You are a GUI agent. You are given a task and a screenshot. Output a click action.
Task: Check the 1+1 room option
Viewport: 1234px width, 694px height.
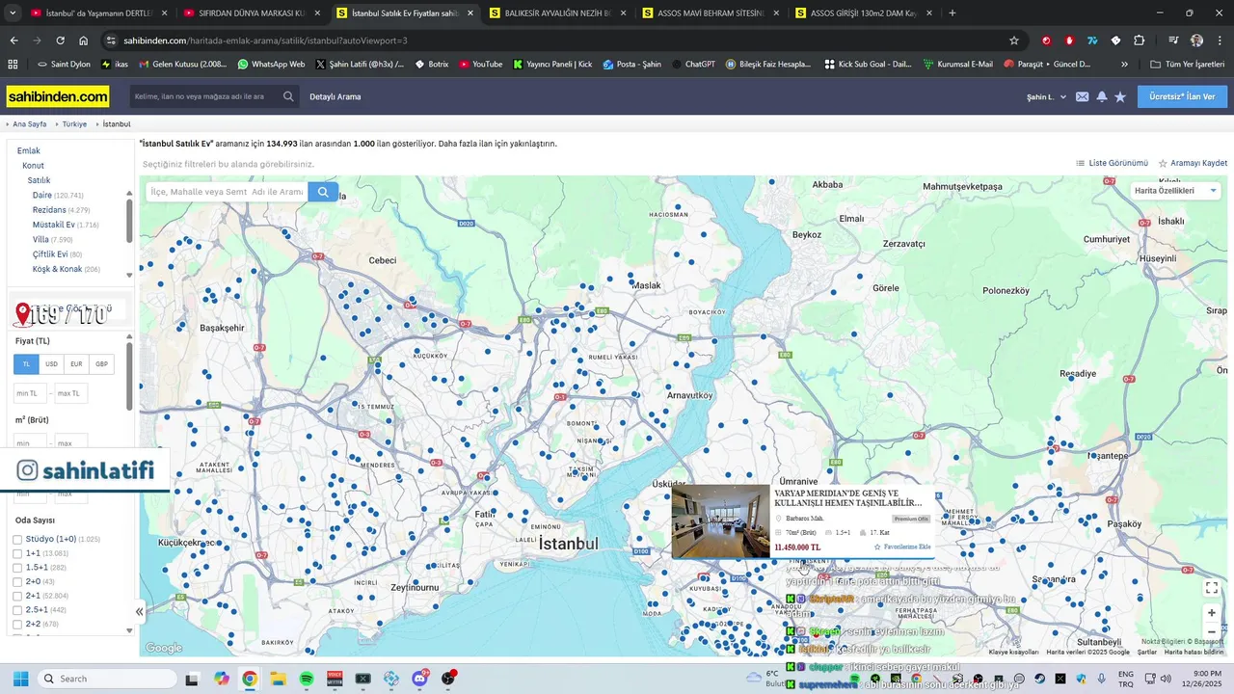click(x=17, y=553)
